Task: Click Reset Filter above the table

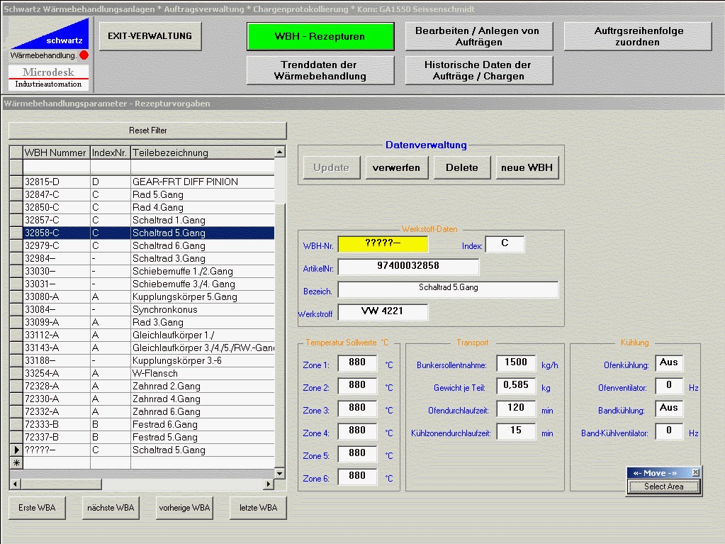Action: [147, 131]
